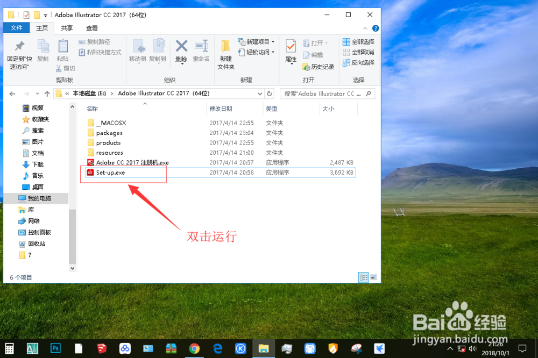
Task: Click Invert selection in ribbon
Action: click(x=358, y=62)
